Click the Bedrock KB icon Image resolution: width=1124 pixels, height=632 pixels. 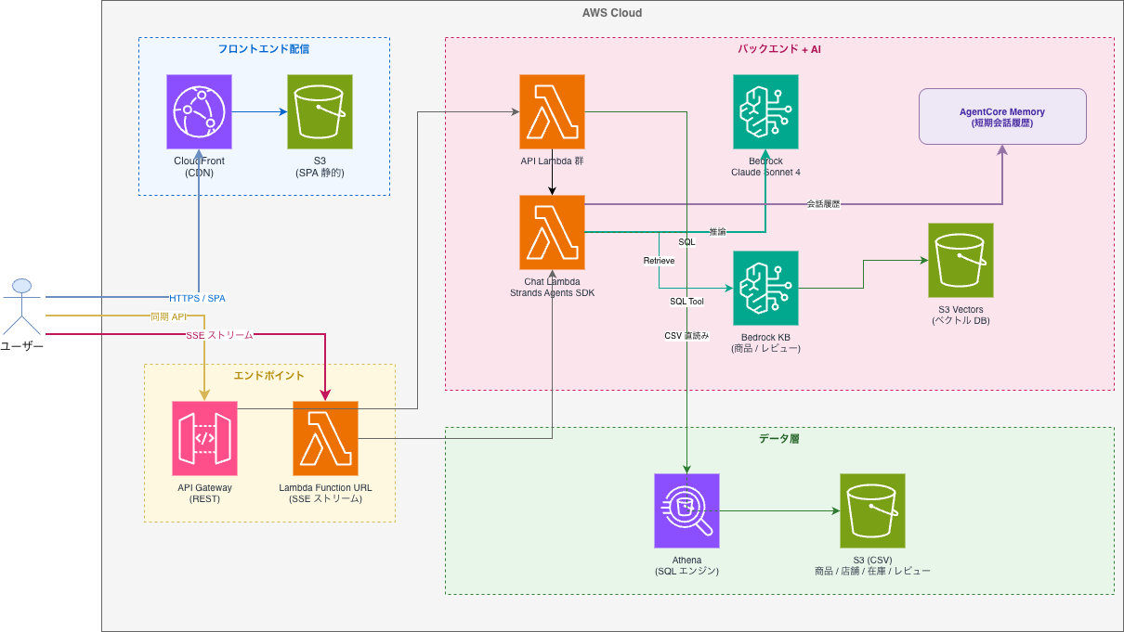pyautogui.click(x=766, y=288)
